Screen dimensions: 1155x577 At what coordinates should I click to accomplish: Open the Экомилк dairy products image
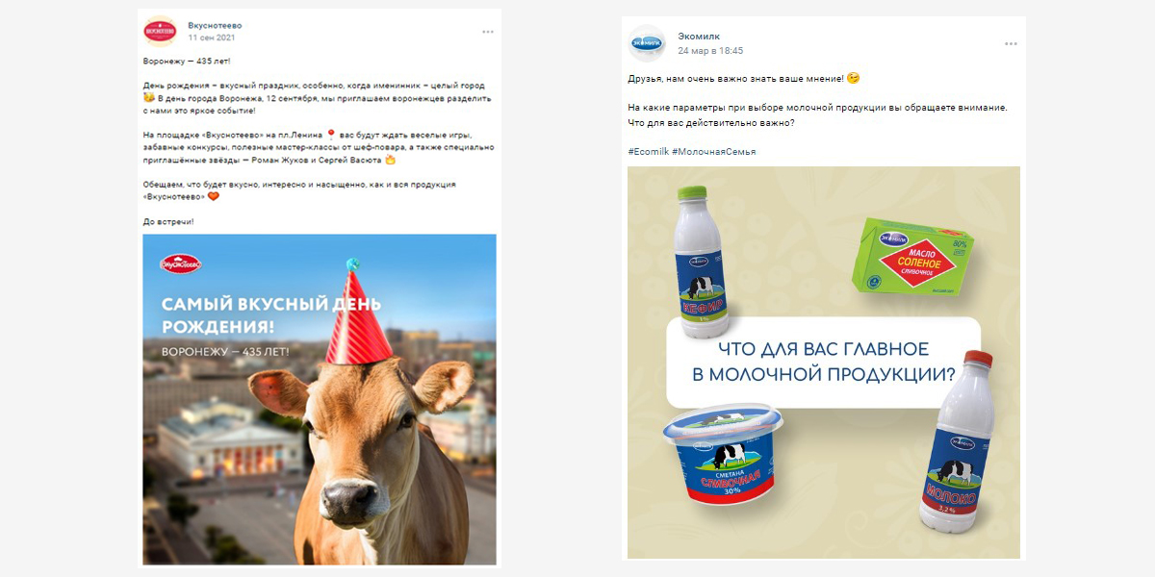pyautogui.click(x=824, y=363)
